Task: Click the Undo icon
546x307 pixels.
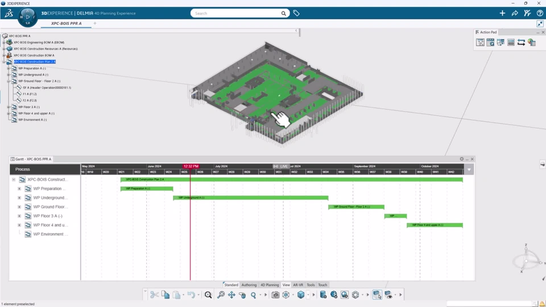Action: tap(191, 295)
